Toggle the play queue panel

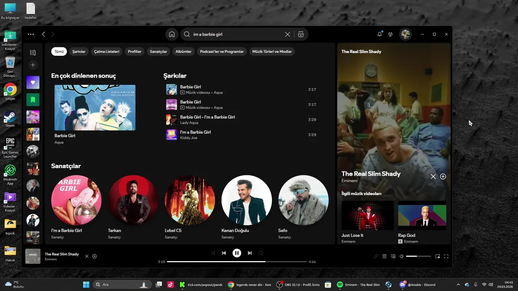point(384,256)
